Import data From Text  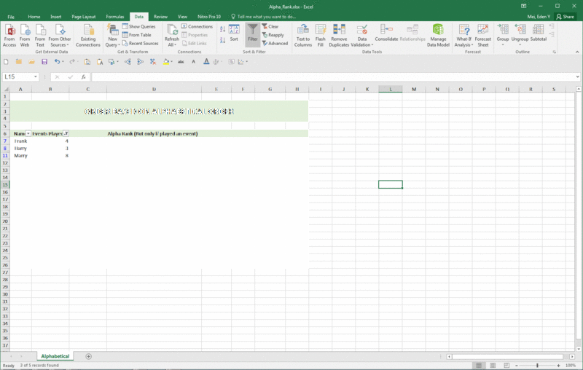click(40, 36)
